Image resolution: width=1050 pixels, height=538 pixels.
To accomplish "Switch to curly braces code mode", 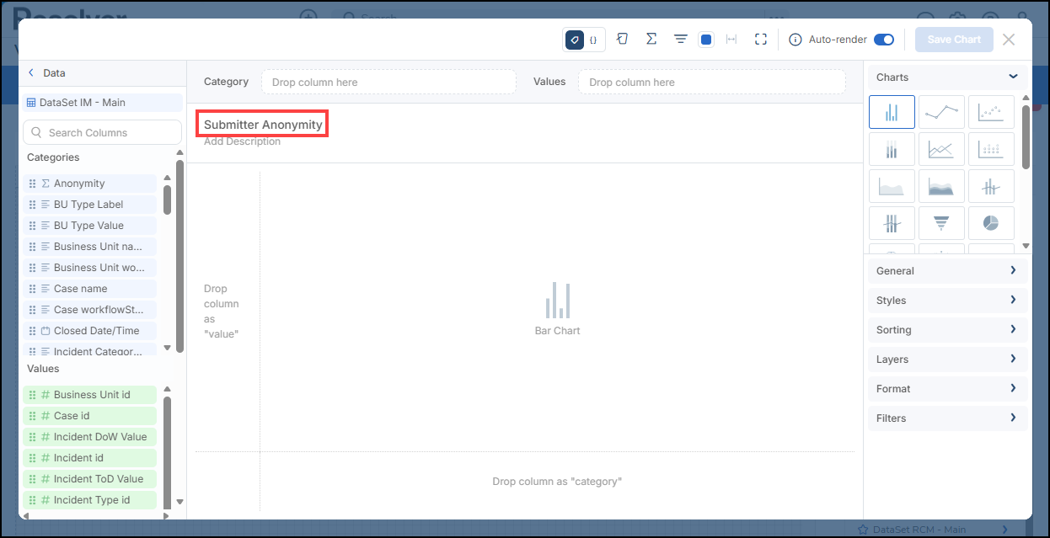I will coord(593,40).
